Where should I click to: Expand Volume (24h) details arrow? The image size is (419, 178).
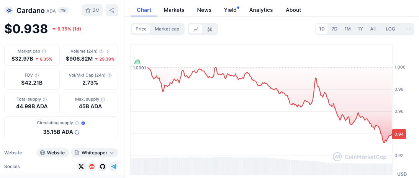[108, 51]
